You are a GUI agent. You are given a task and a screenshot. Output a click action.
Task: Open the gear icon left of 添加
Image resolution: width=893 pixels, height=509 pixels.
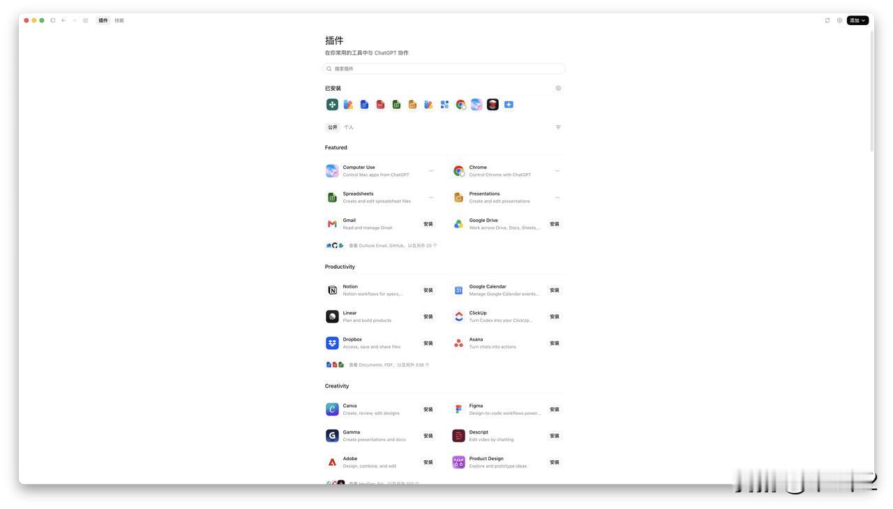[839, 20]
